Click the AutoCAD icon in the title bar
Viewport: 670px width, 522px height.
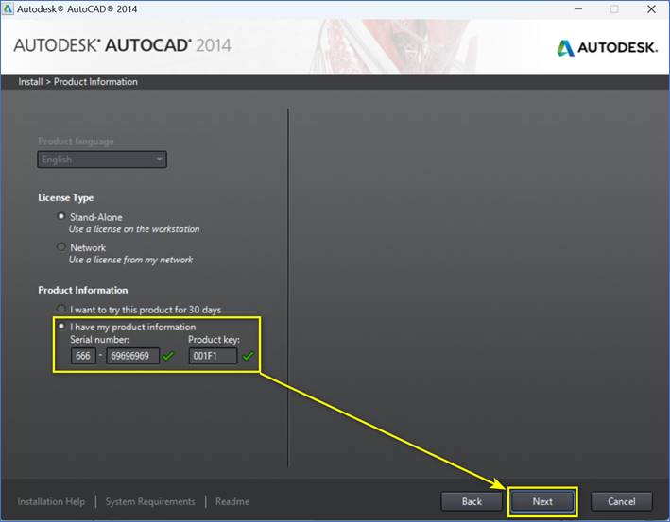8,8
